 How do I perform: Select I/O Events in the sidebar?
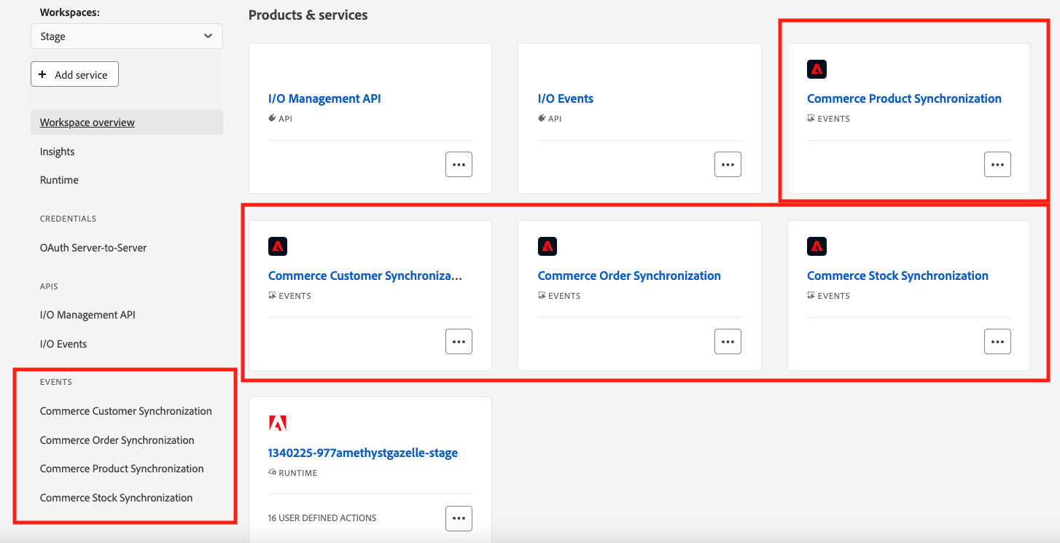pos(63,344)
